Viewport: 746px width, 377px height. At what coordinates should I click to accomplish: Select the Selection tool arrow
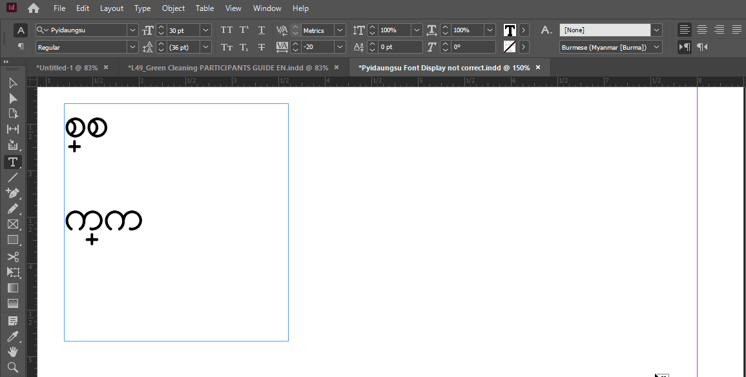tap(13, 83)
